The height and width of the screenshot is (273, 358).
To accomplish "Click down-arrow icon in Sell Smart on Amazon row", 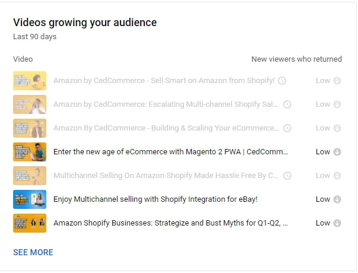I will tap(337, 81).
